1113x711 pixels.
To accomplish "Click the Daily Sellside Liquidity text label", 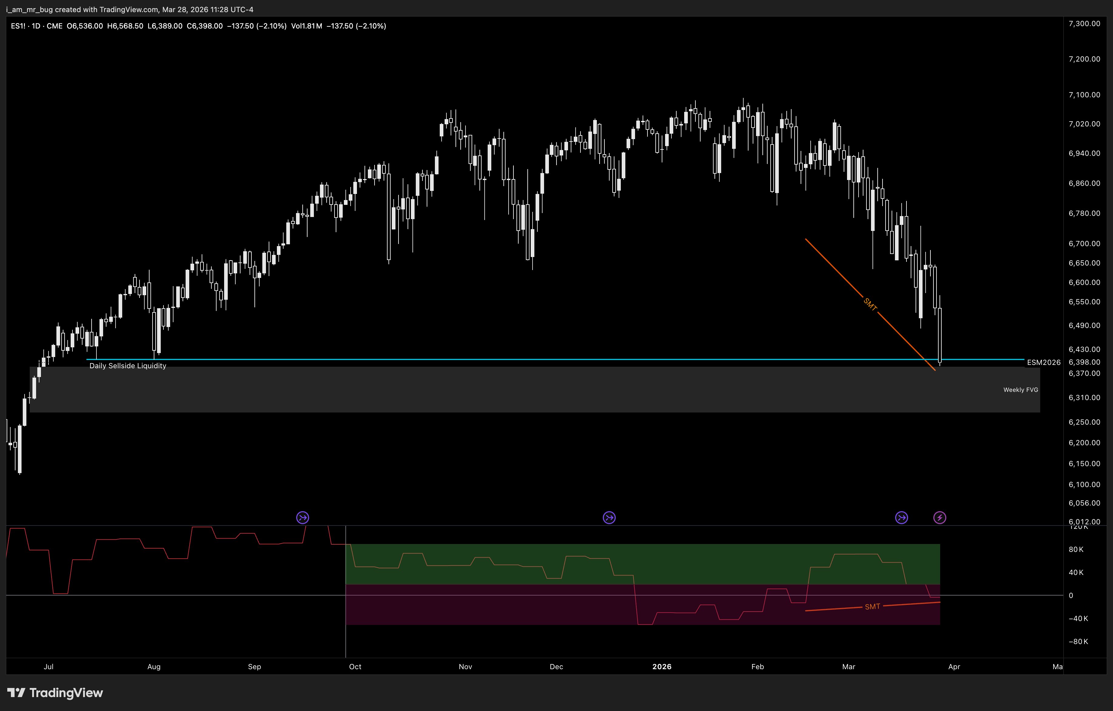I will pos(128,366).
